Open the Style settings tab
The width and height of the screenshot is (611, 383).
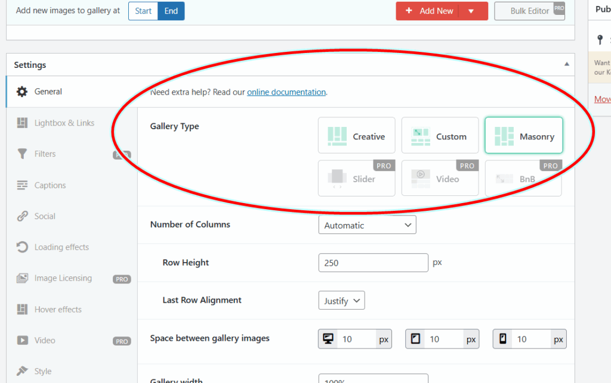(42, 371)
